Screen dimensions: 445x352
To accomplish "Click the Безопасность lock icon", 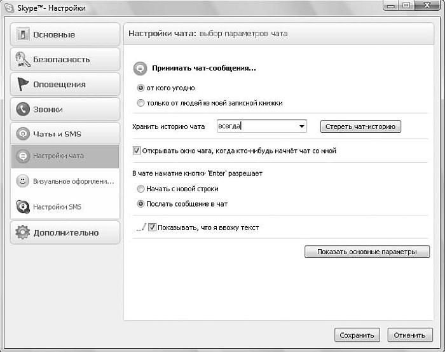I will [23, 59].
